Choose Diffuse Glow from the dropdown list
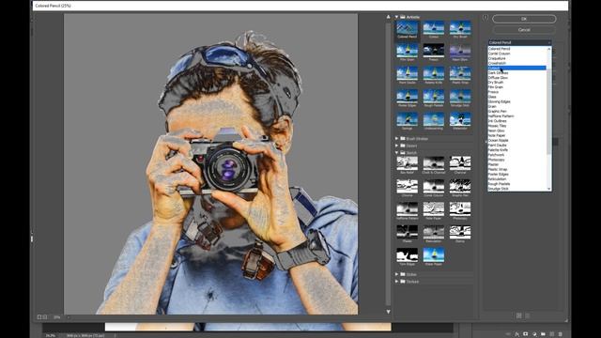This screenshot has width=601, height=338. click(498, 78)
